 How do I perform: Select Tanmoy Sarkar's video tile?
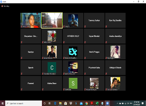pos(94,20)
